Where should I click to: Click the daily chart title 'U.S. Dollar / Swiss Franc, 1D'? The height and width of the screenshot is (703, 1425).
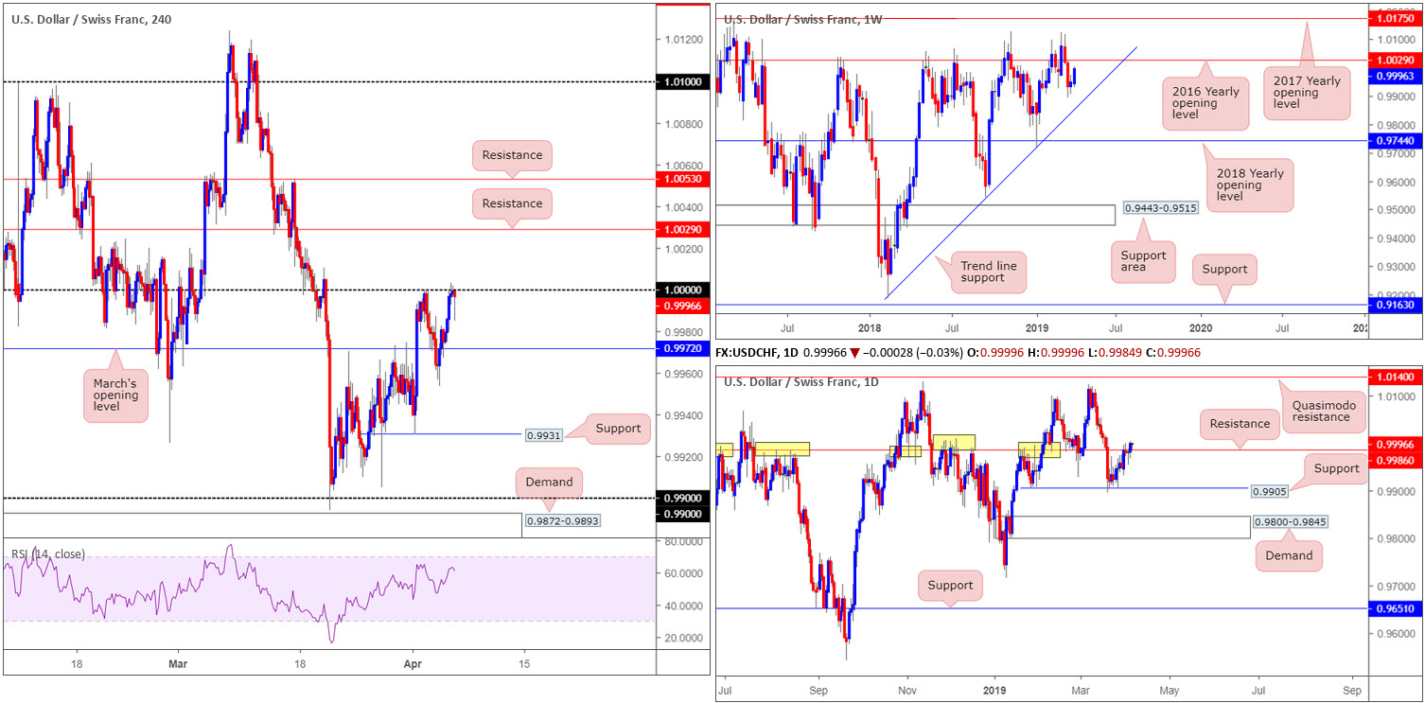point(802,381)
